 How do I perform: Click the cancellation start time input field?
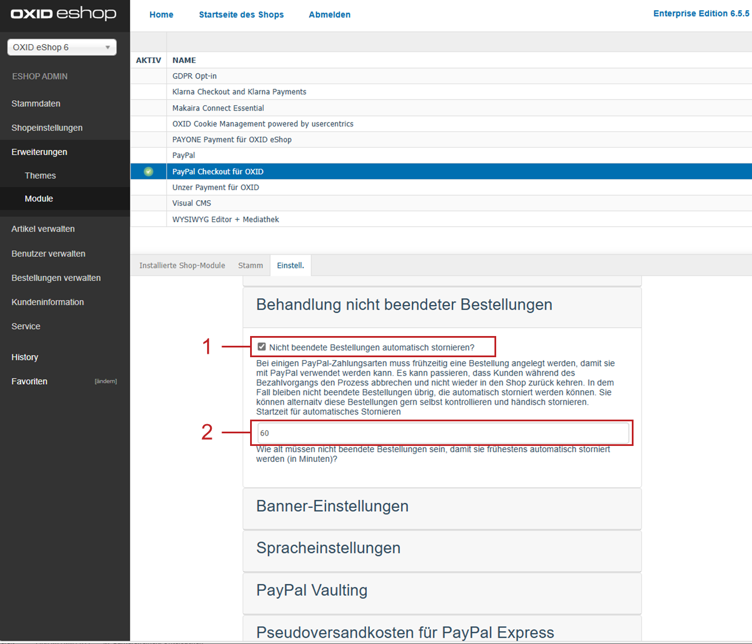coord(442,433)
